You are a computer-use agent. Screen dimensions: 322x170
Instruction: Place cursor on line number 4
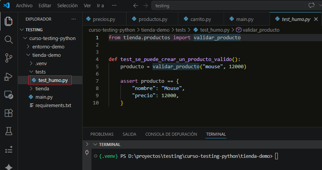coord(97,59)
